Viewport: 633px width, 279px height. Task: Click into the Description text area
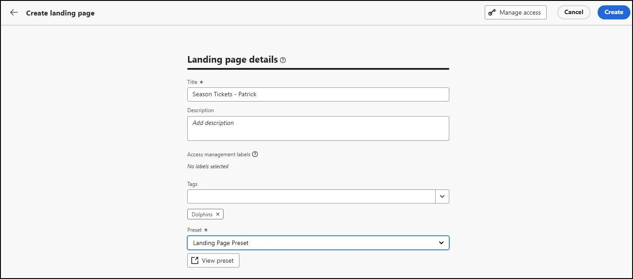pyautogui.click(x=318, y=128)
